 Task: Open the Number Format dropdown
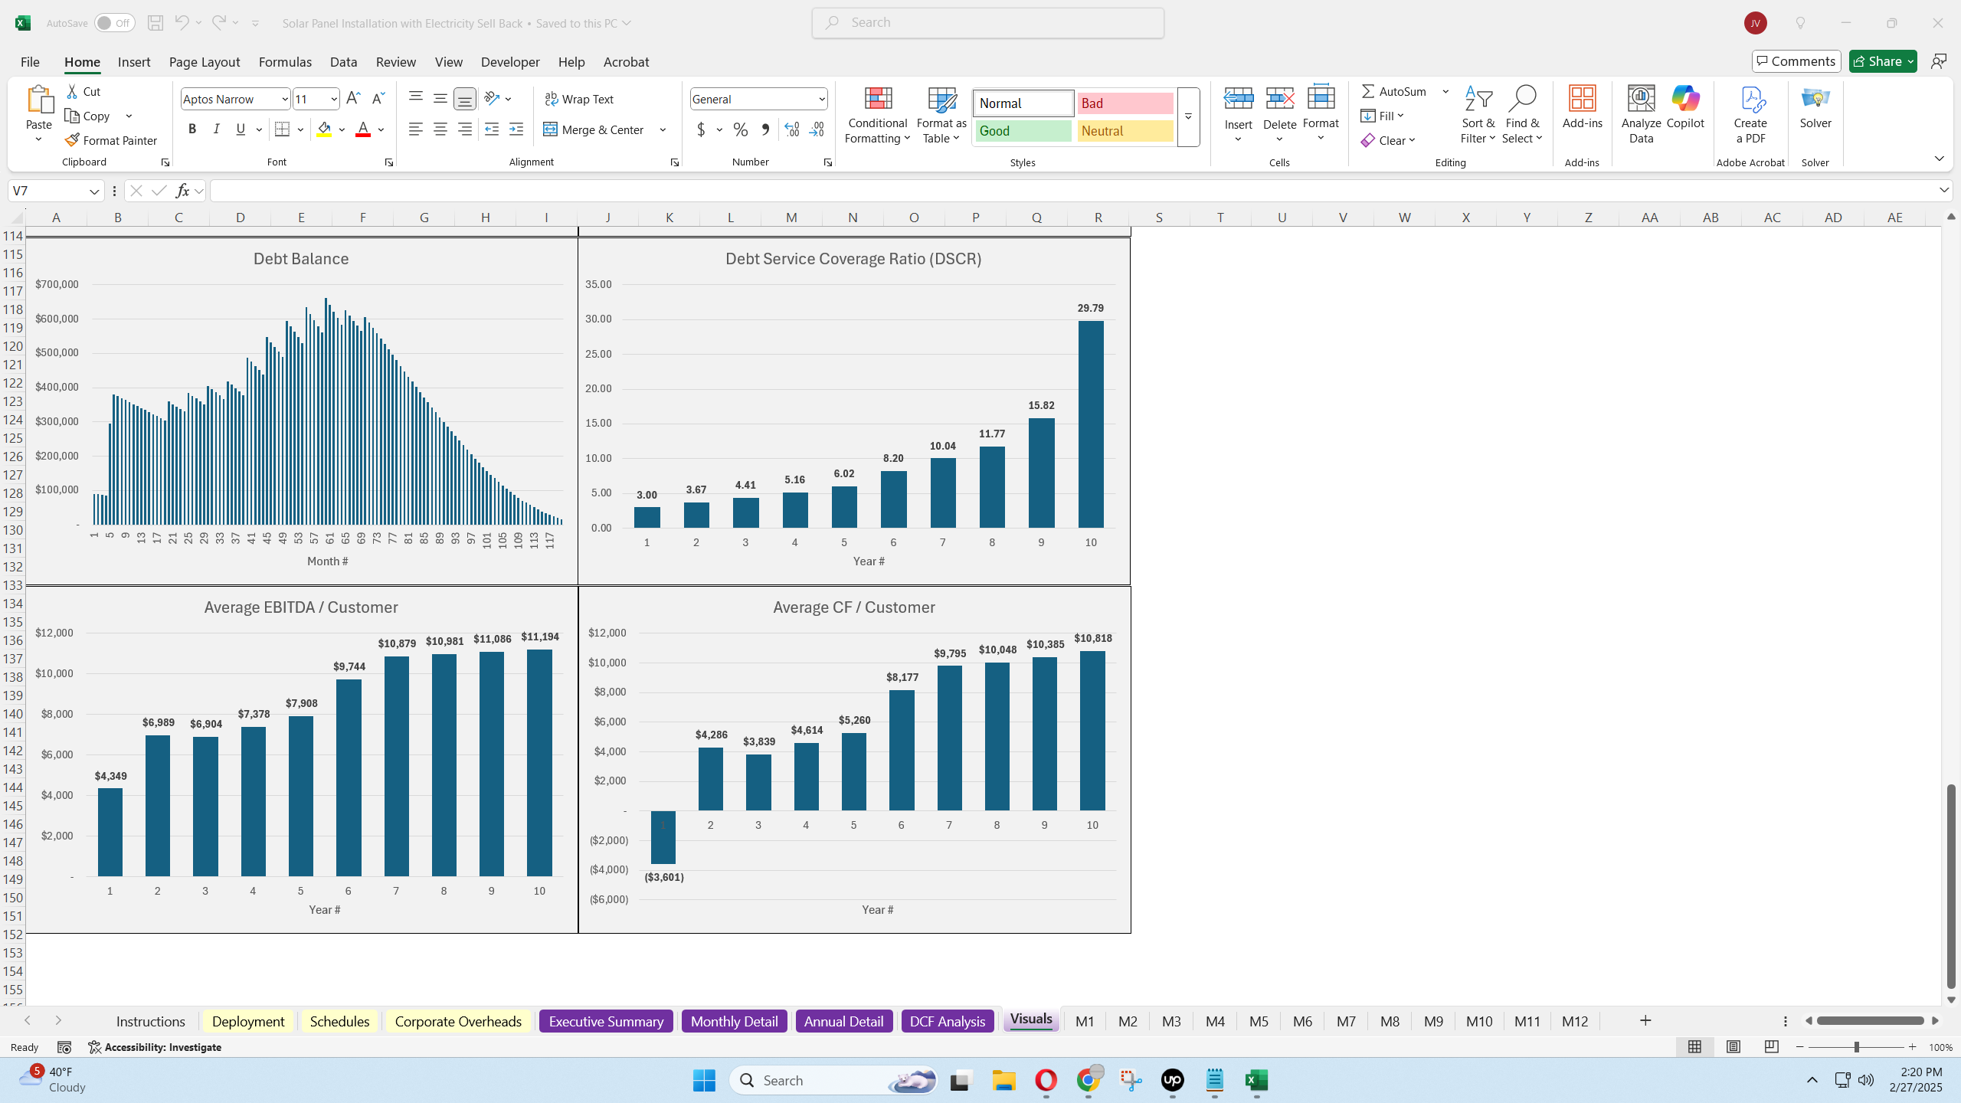pyautogui.click(x=821, y=99)
